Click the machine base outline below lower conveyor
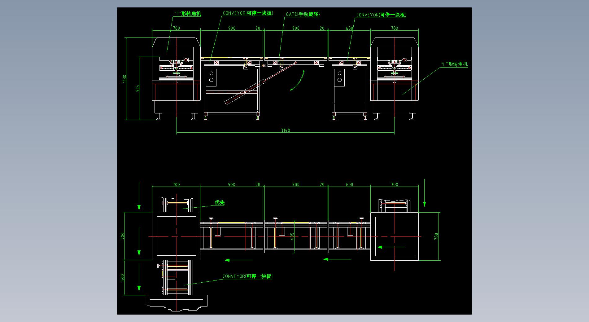 pos(176,302)
